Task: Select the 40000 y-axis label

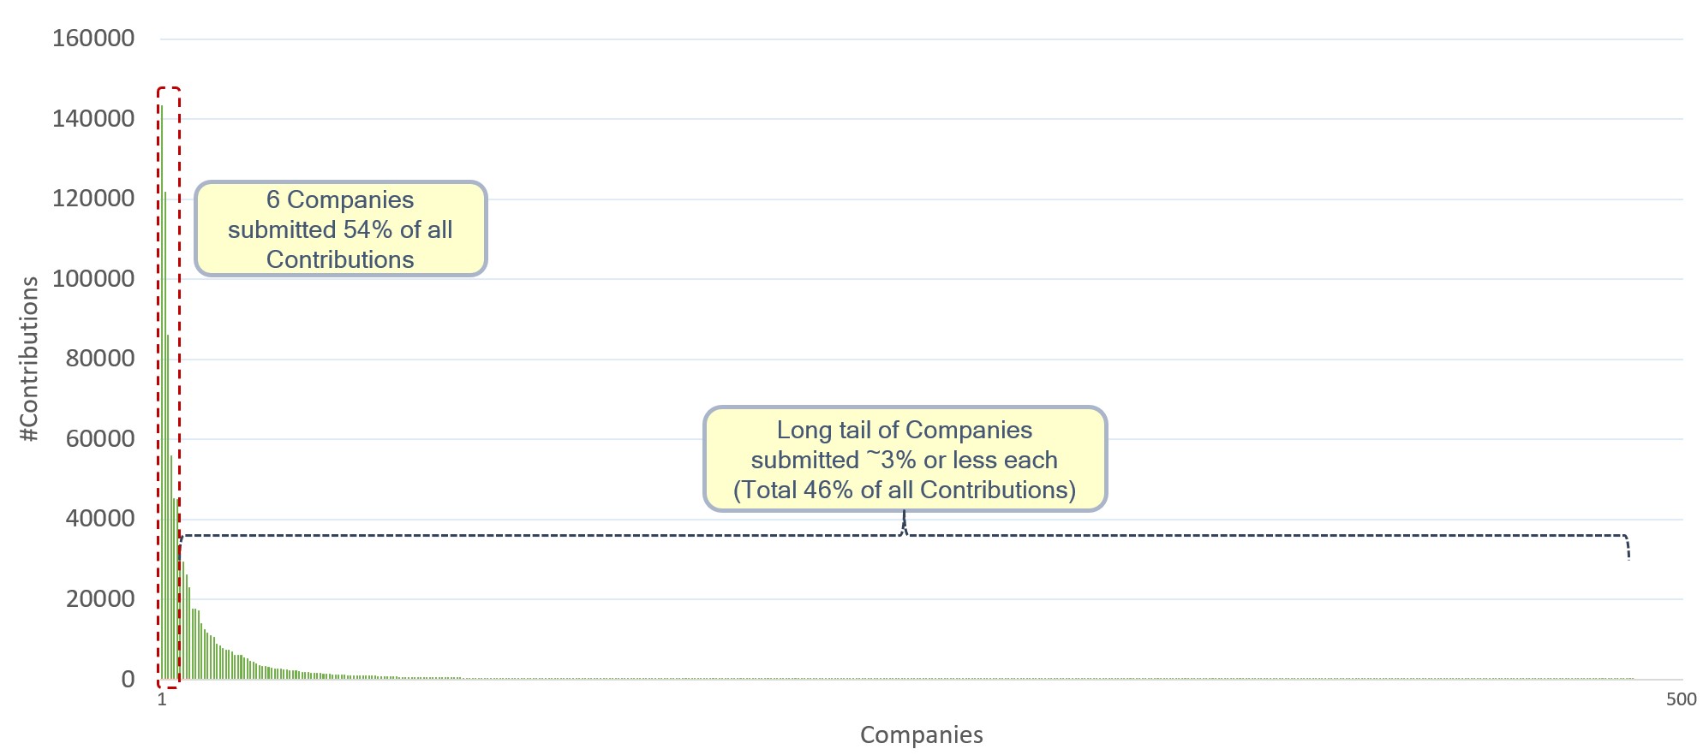Action: pyautogui.click(x=100, y=519)
